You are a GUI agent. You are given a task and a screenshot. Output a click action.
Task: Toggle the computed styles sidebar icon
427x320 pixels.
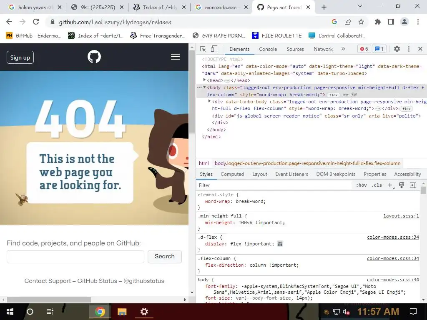coord(413,185)
